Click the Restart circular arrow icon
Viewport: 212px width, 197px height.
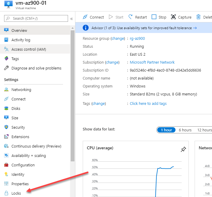point(130,17)
